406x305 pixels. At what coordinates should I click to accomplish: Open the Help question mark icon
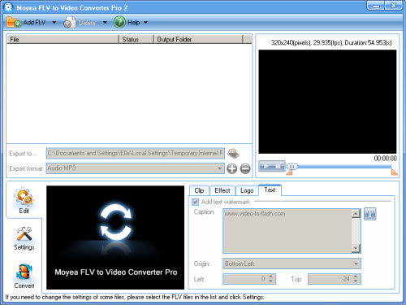point(119,22)
